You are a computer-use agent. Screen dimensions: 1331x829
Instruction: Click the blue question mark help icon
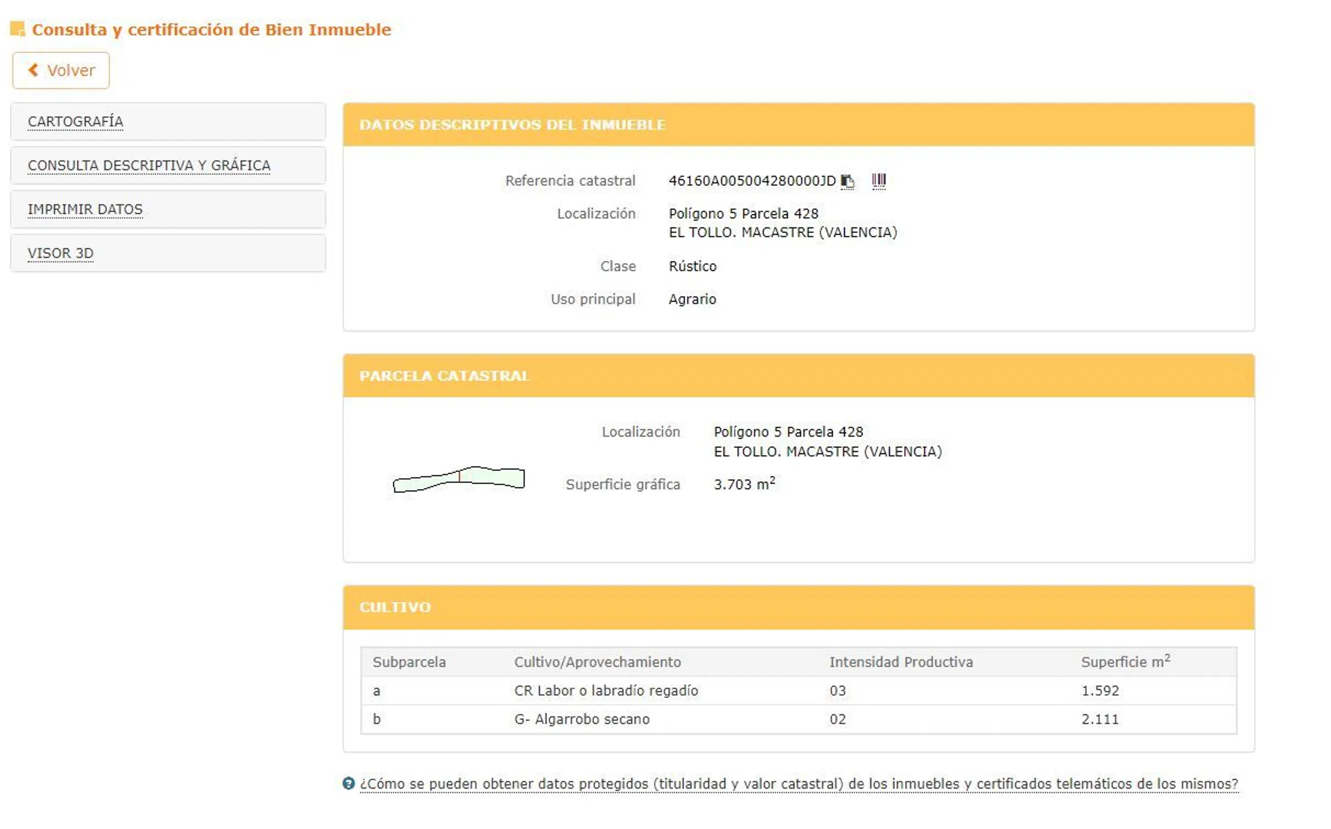coord(348,783)
